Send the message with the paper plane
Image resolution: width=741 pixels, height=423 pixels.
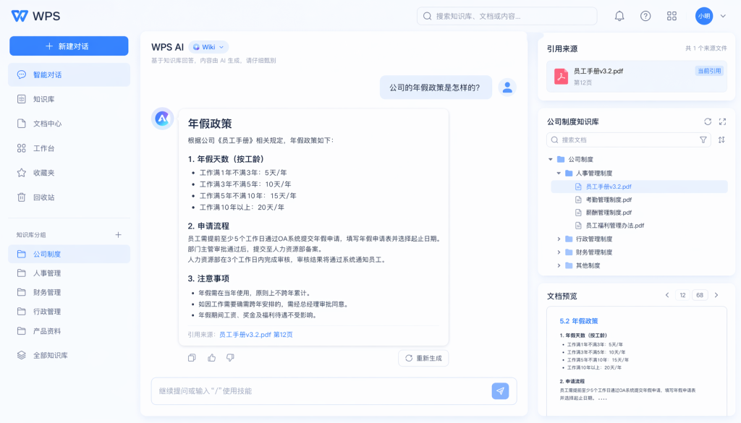pos(500,391)
